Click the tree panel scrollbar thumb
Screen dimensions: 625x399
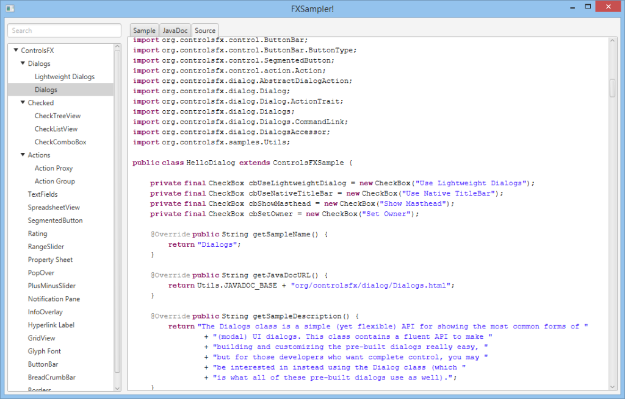coord(117,211)
